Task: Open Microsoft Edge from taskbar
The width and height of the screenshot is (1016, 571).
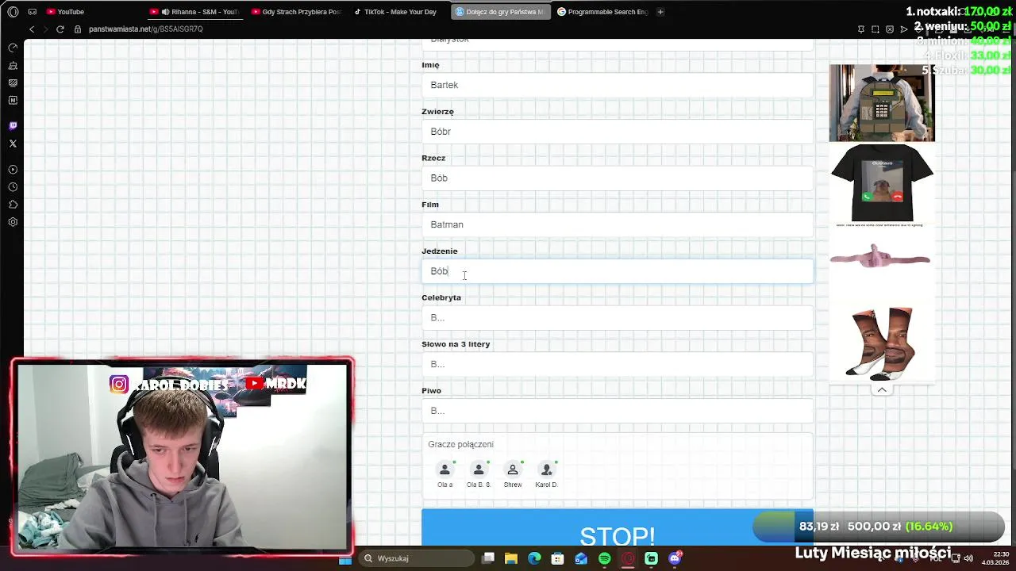Action: 534,558
